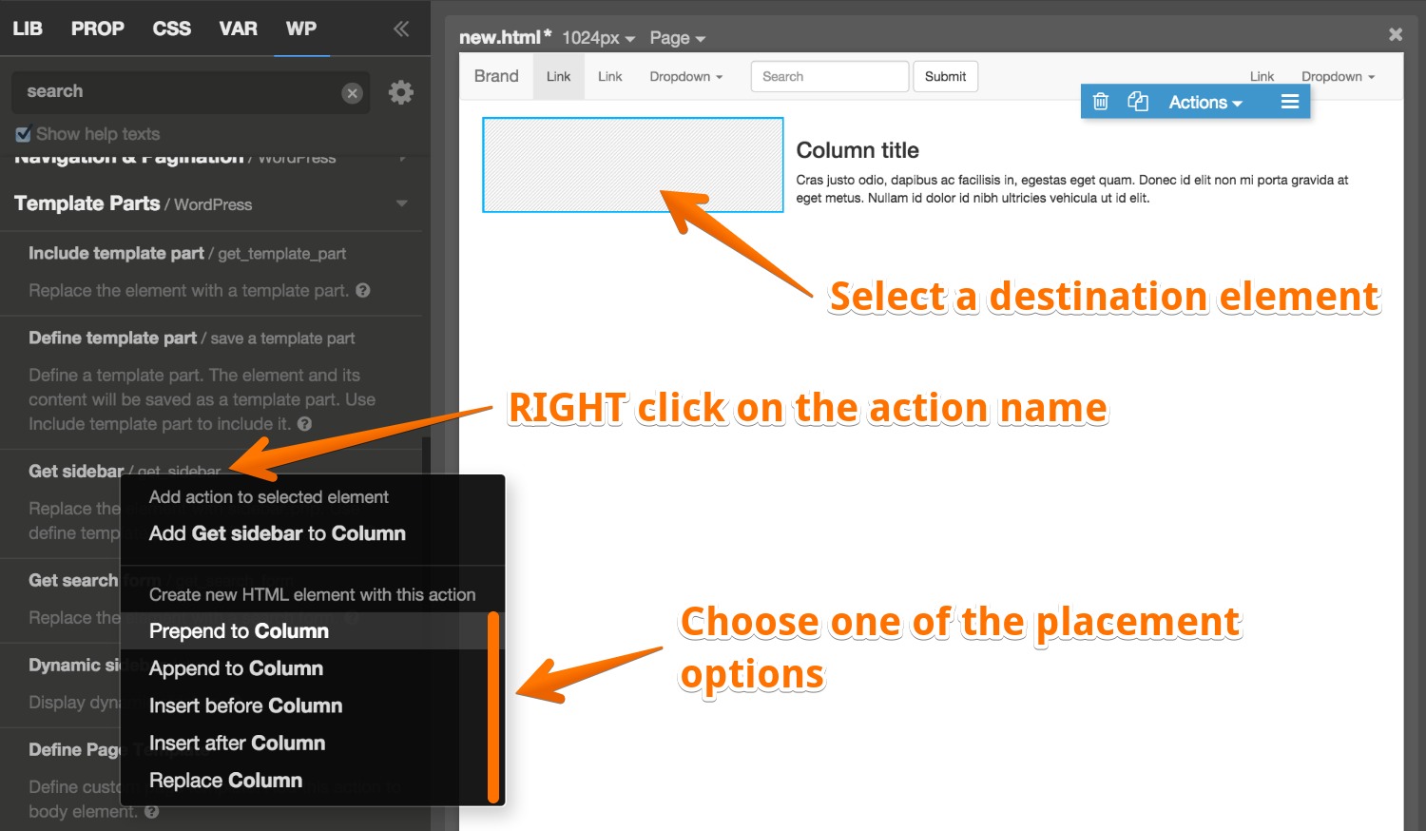Screen dimensions: 1426x831
Task: Open help for Include template part
Action: tap(363, 290)
